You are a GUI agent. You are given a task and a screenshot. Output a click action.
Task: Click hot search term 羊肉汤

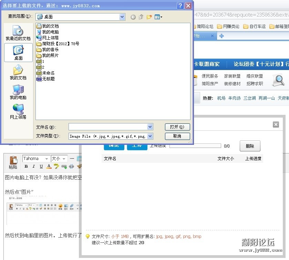[235, 98]
